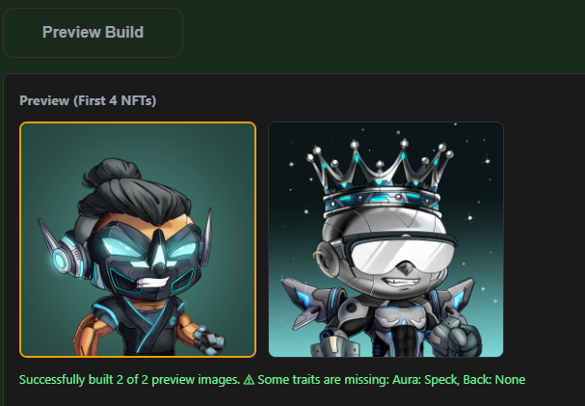Click the Preview Build button
This screenshot has height=406, width=585.
[93, 33]
